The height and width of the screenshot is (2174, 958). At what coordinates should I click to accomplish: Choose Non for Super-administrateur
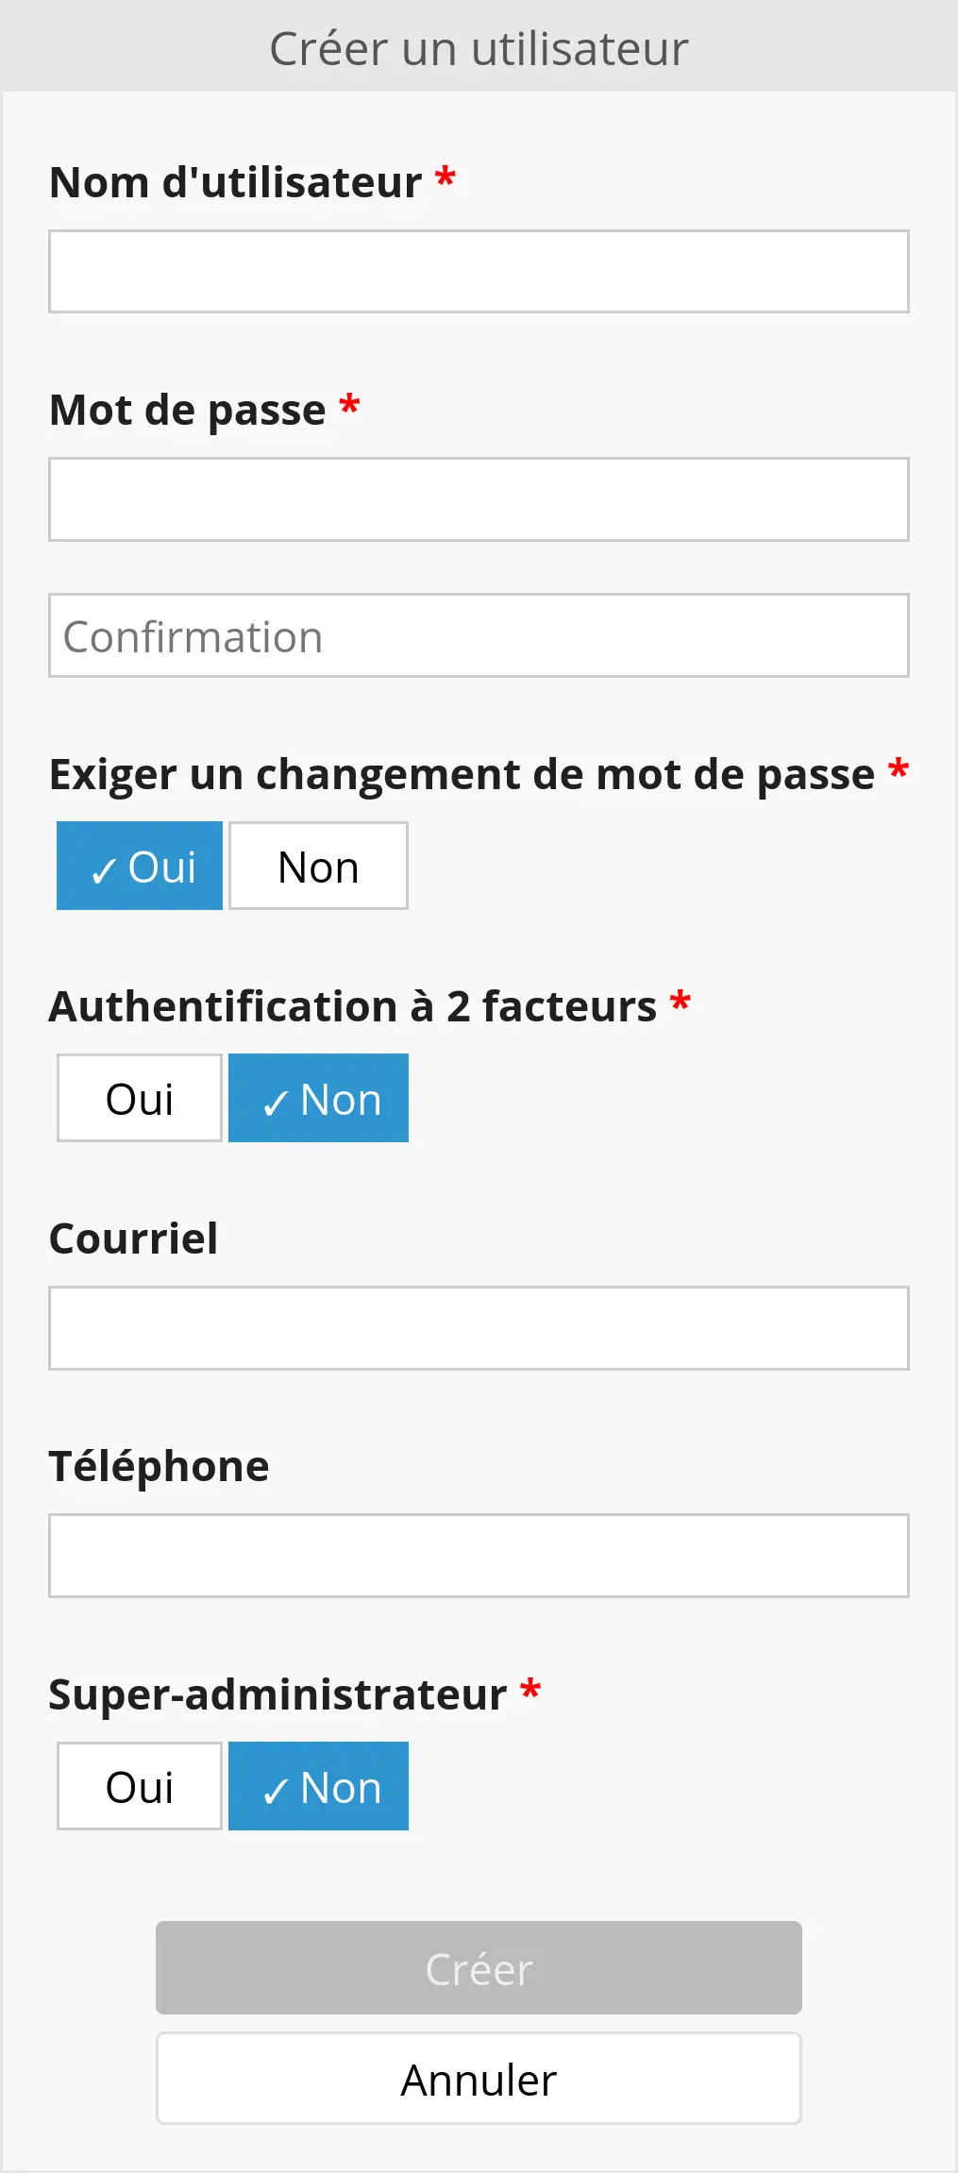point(318,1786)
